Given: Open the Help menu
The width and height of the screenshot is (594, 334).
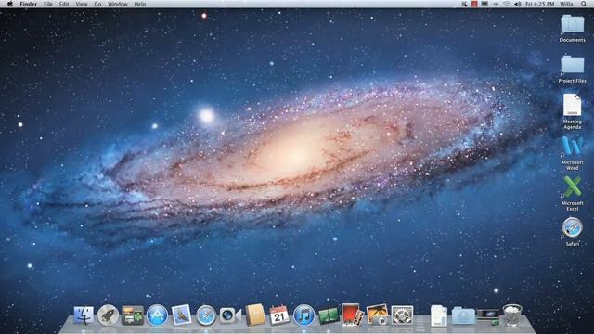Looking at the screenshot, I should click(140, 4).
